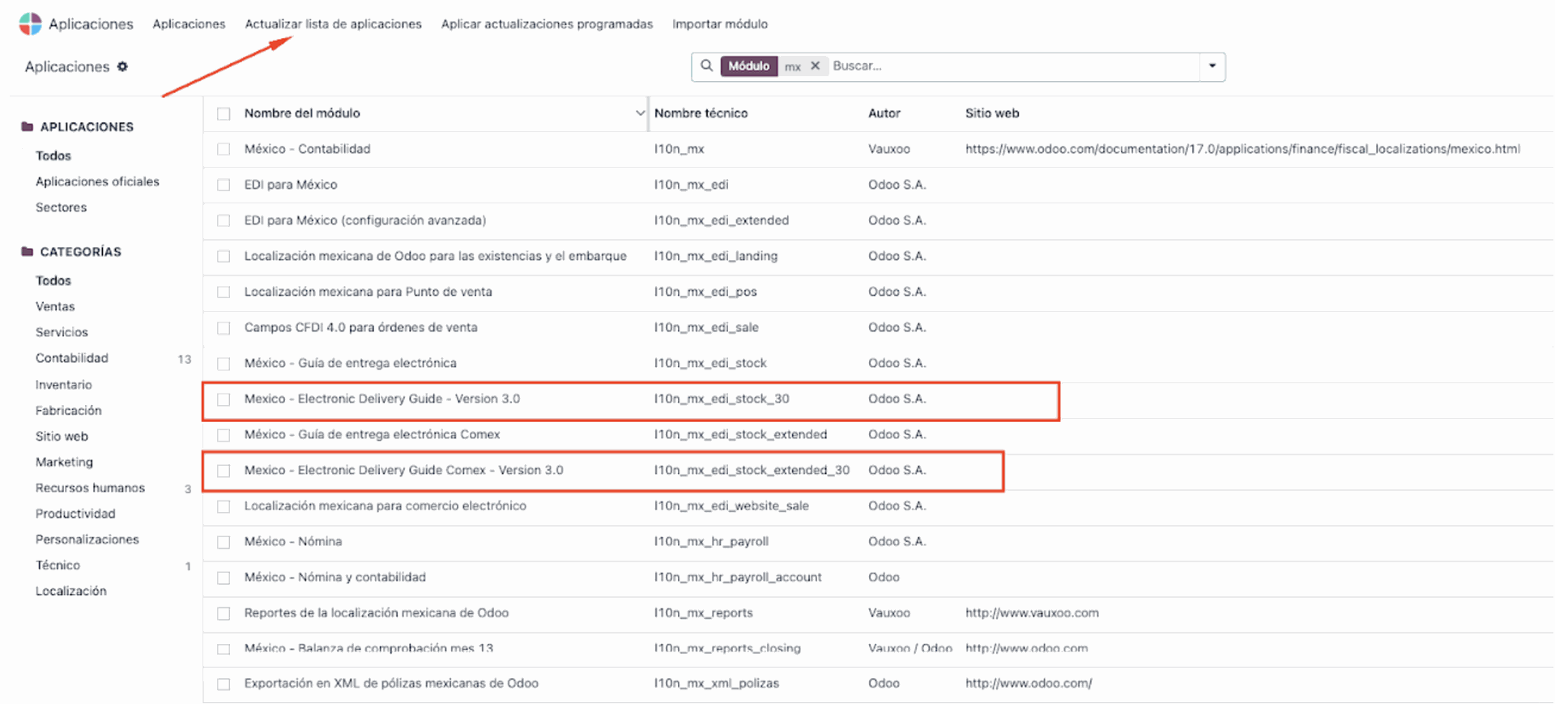Click the magnifying glass search icon
The height and width of the screenshot is (704, 1555).
point(706,66)
